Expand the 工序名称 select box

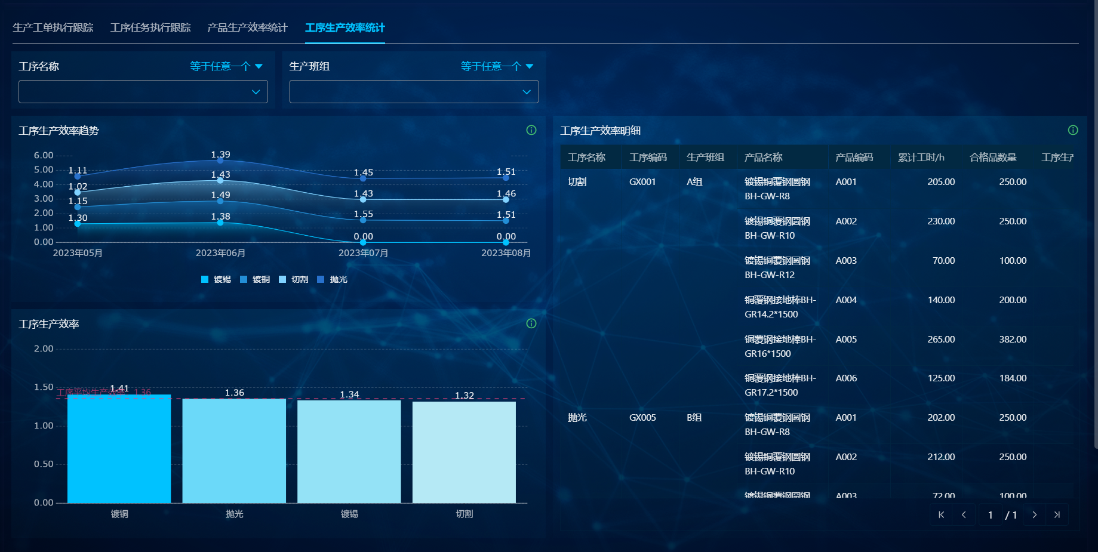[x=143, y=92]
